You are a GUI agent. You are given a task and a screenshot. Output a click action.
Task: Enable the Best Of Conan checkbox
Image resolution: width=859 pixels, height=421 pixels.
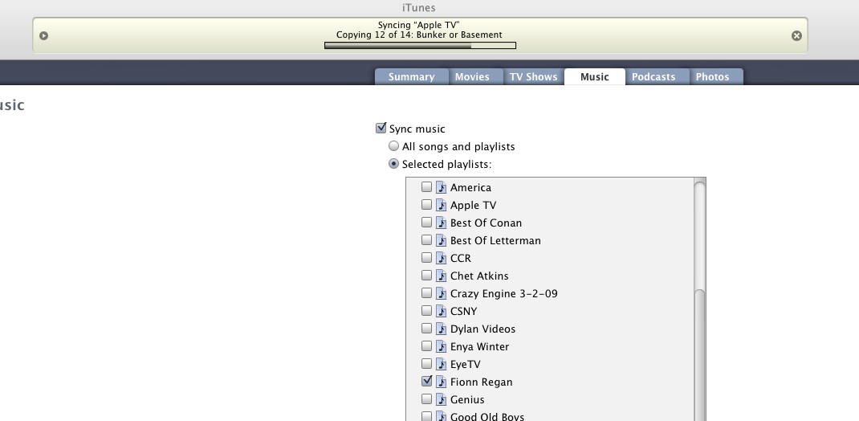[x=426, y=222]
